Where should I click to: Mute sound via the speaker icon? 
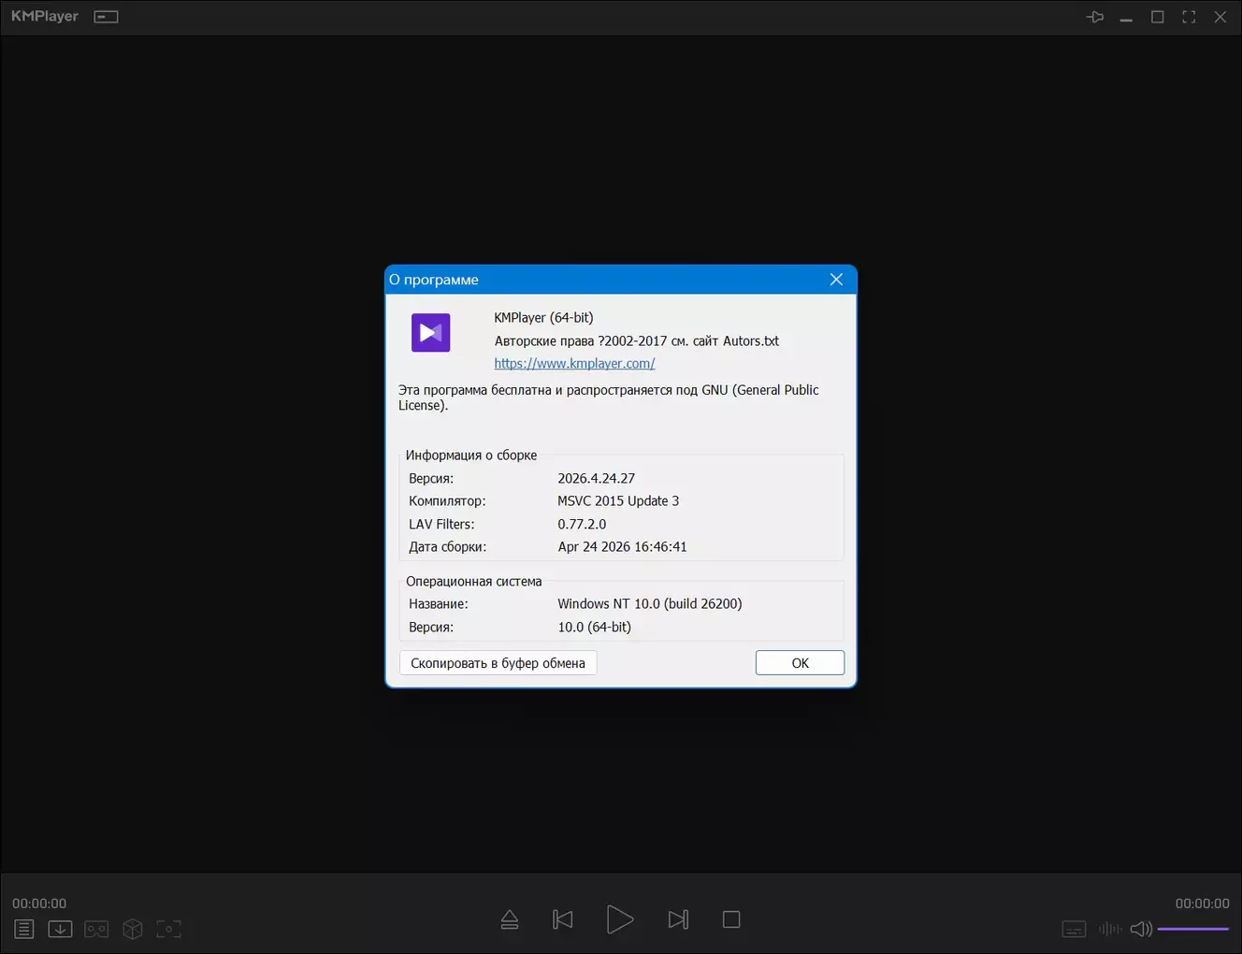(x=1140, y=929)
